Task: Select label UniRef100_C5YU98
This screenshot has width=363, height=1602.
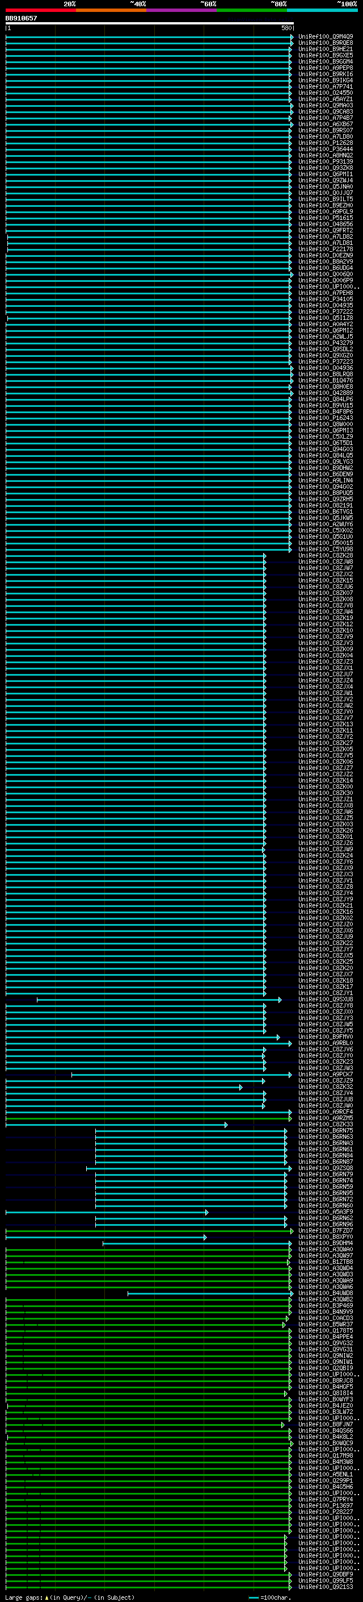Action: pyautogui.click(x=326, y=549)
